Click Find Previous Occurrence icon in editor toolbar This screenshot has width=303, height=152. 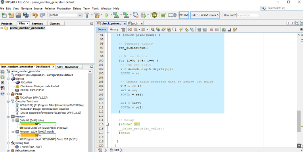point(158,30)
